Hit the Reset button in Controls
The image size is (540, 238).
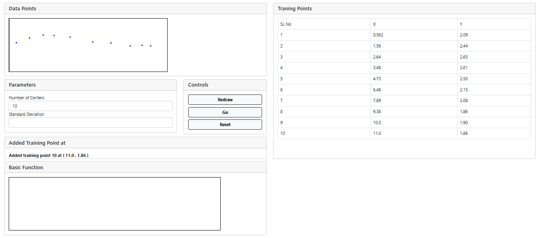[x=225, y=125]
